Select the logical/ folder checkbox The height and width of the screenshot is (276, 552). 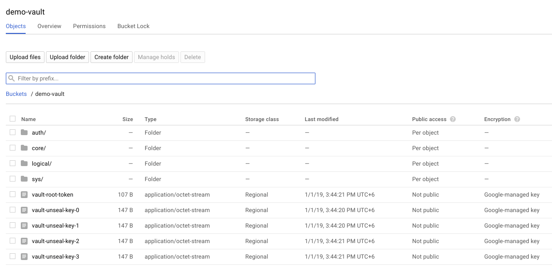coord(13,164)
